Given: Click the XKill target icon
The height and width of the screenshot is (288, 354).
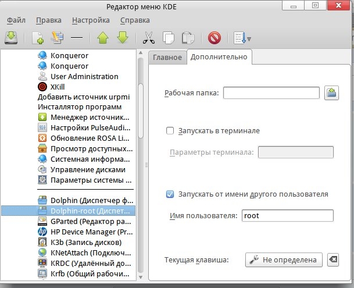Looking at the screenshot, I should tap(42, 87).
